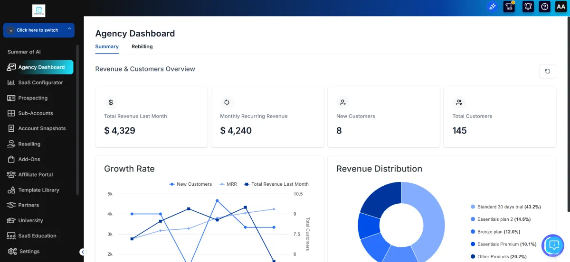Screen dimensions: 570x262
Task: Click the Essentials Premium (10.1%) legend entry
Action: point(503,244)
